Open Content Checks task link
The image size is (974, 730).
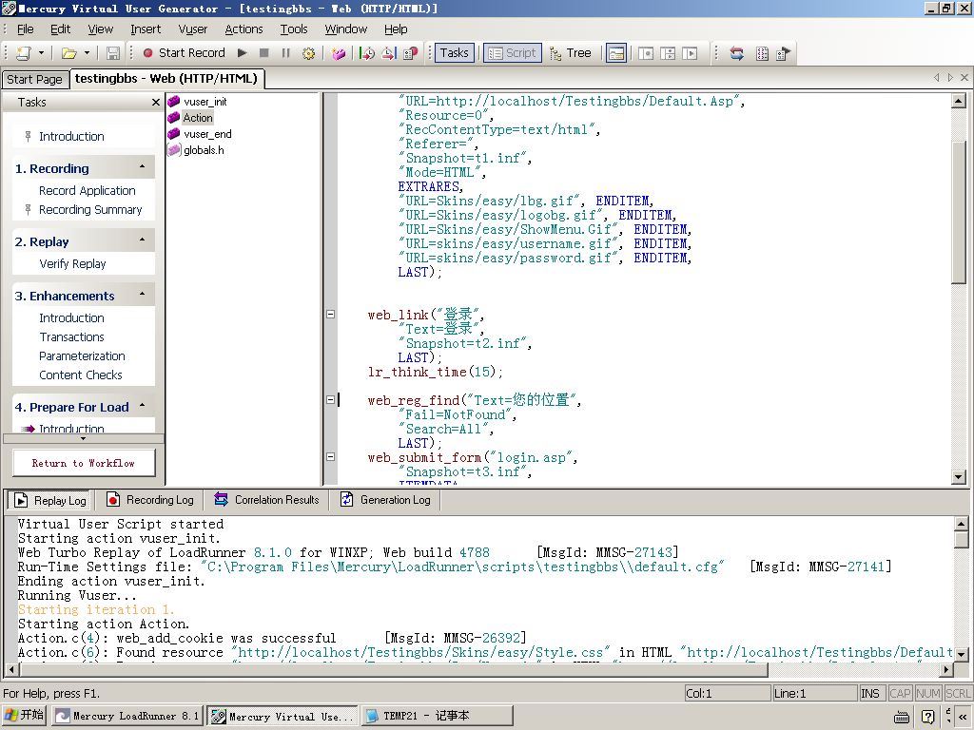[80, 375]
